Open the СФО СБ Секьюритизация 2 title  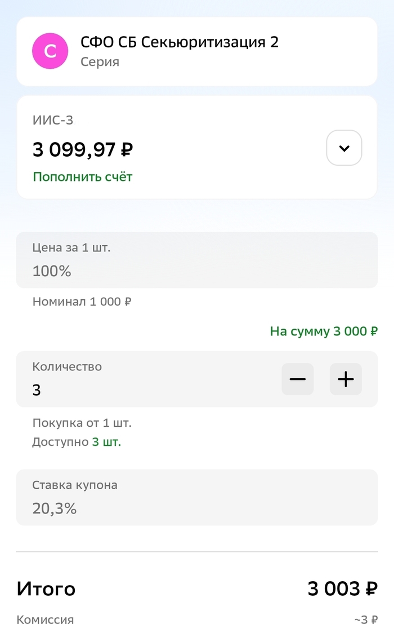click(x=179, y=42)
